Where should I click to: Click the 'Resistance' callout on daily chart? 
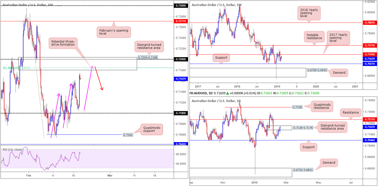point(351,113)
